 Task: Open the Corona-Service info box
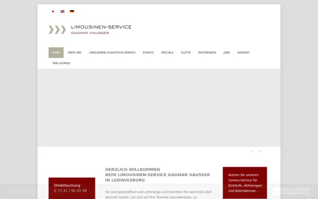245,183
